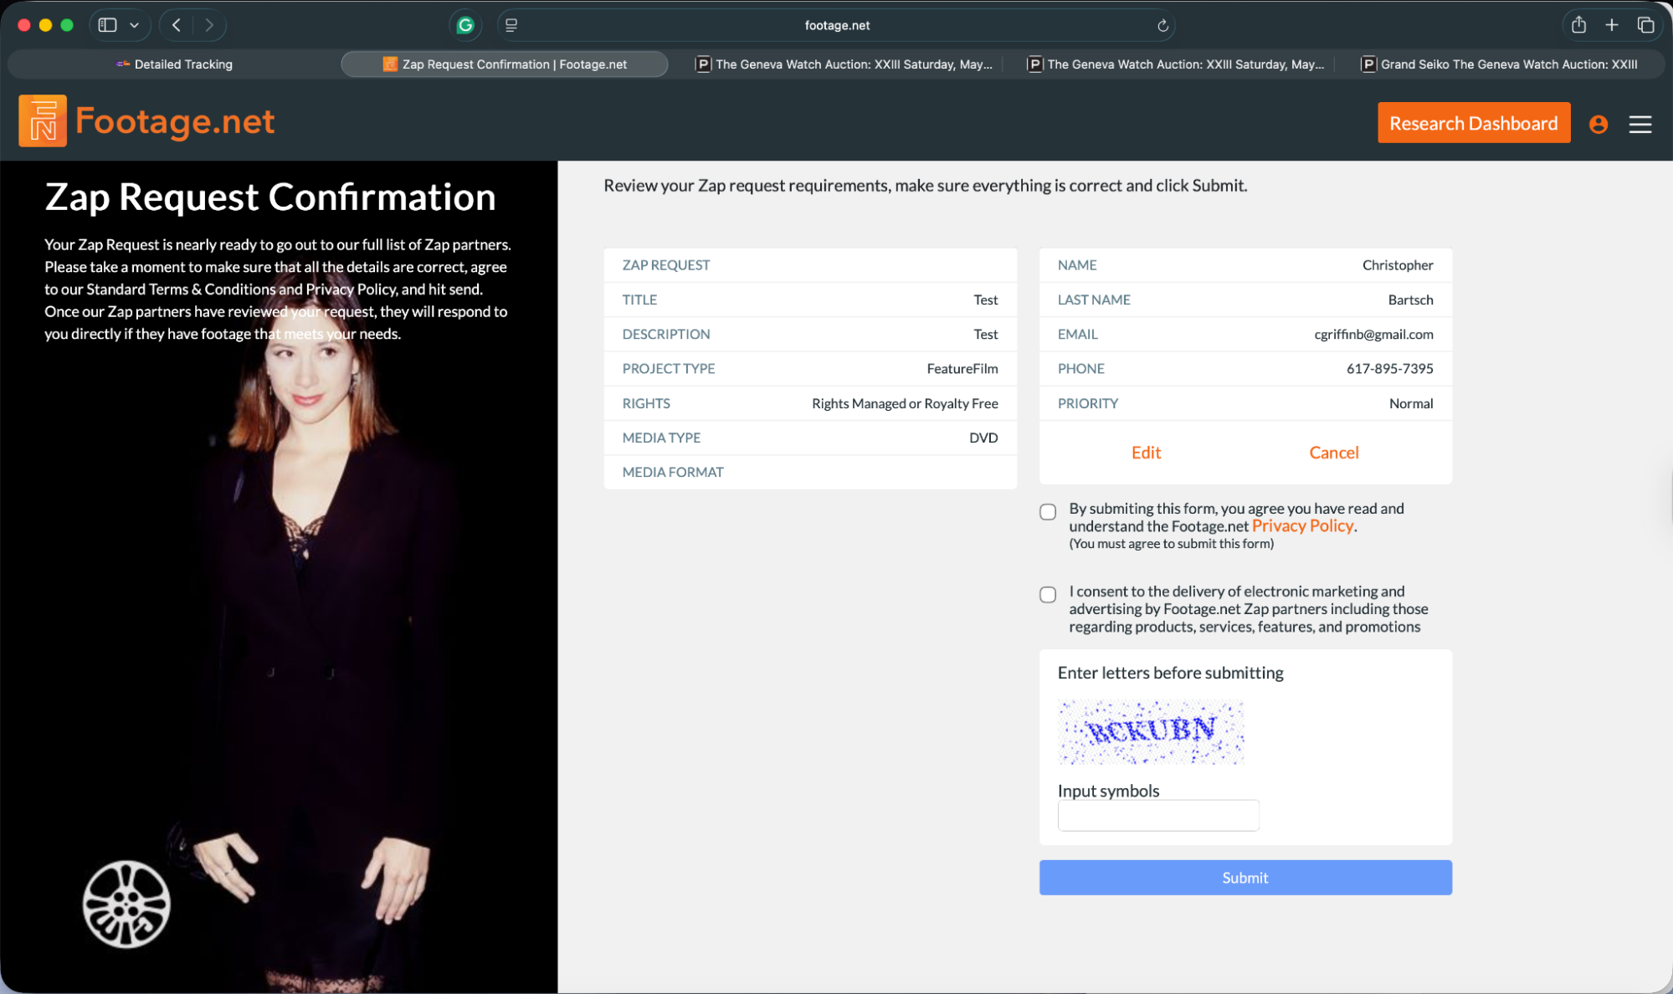1673x994 pixels.
Task: Open the second Geneva Watch Auction tab
Action: 1176,64
